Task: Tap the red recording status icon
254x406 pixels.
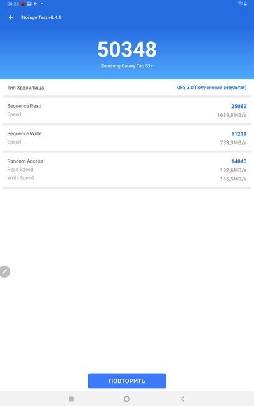Action: 23,4
